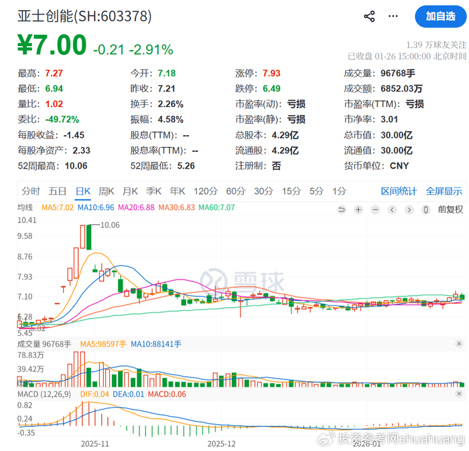Click the volume MA10:88141手 label
This screenshot has width=469, height=451.
coord(156,344)
